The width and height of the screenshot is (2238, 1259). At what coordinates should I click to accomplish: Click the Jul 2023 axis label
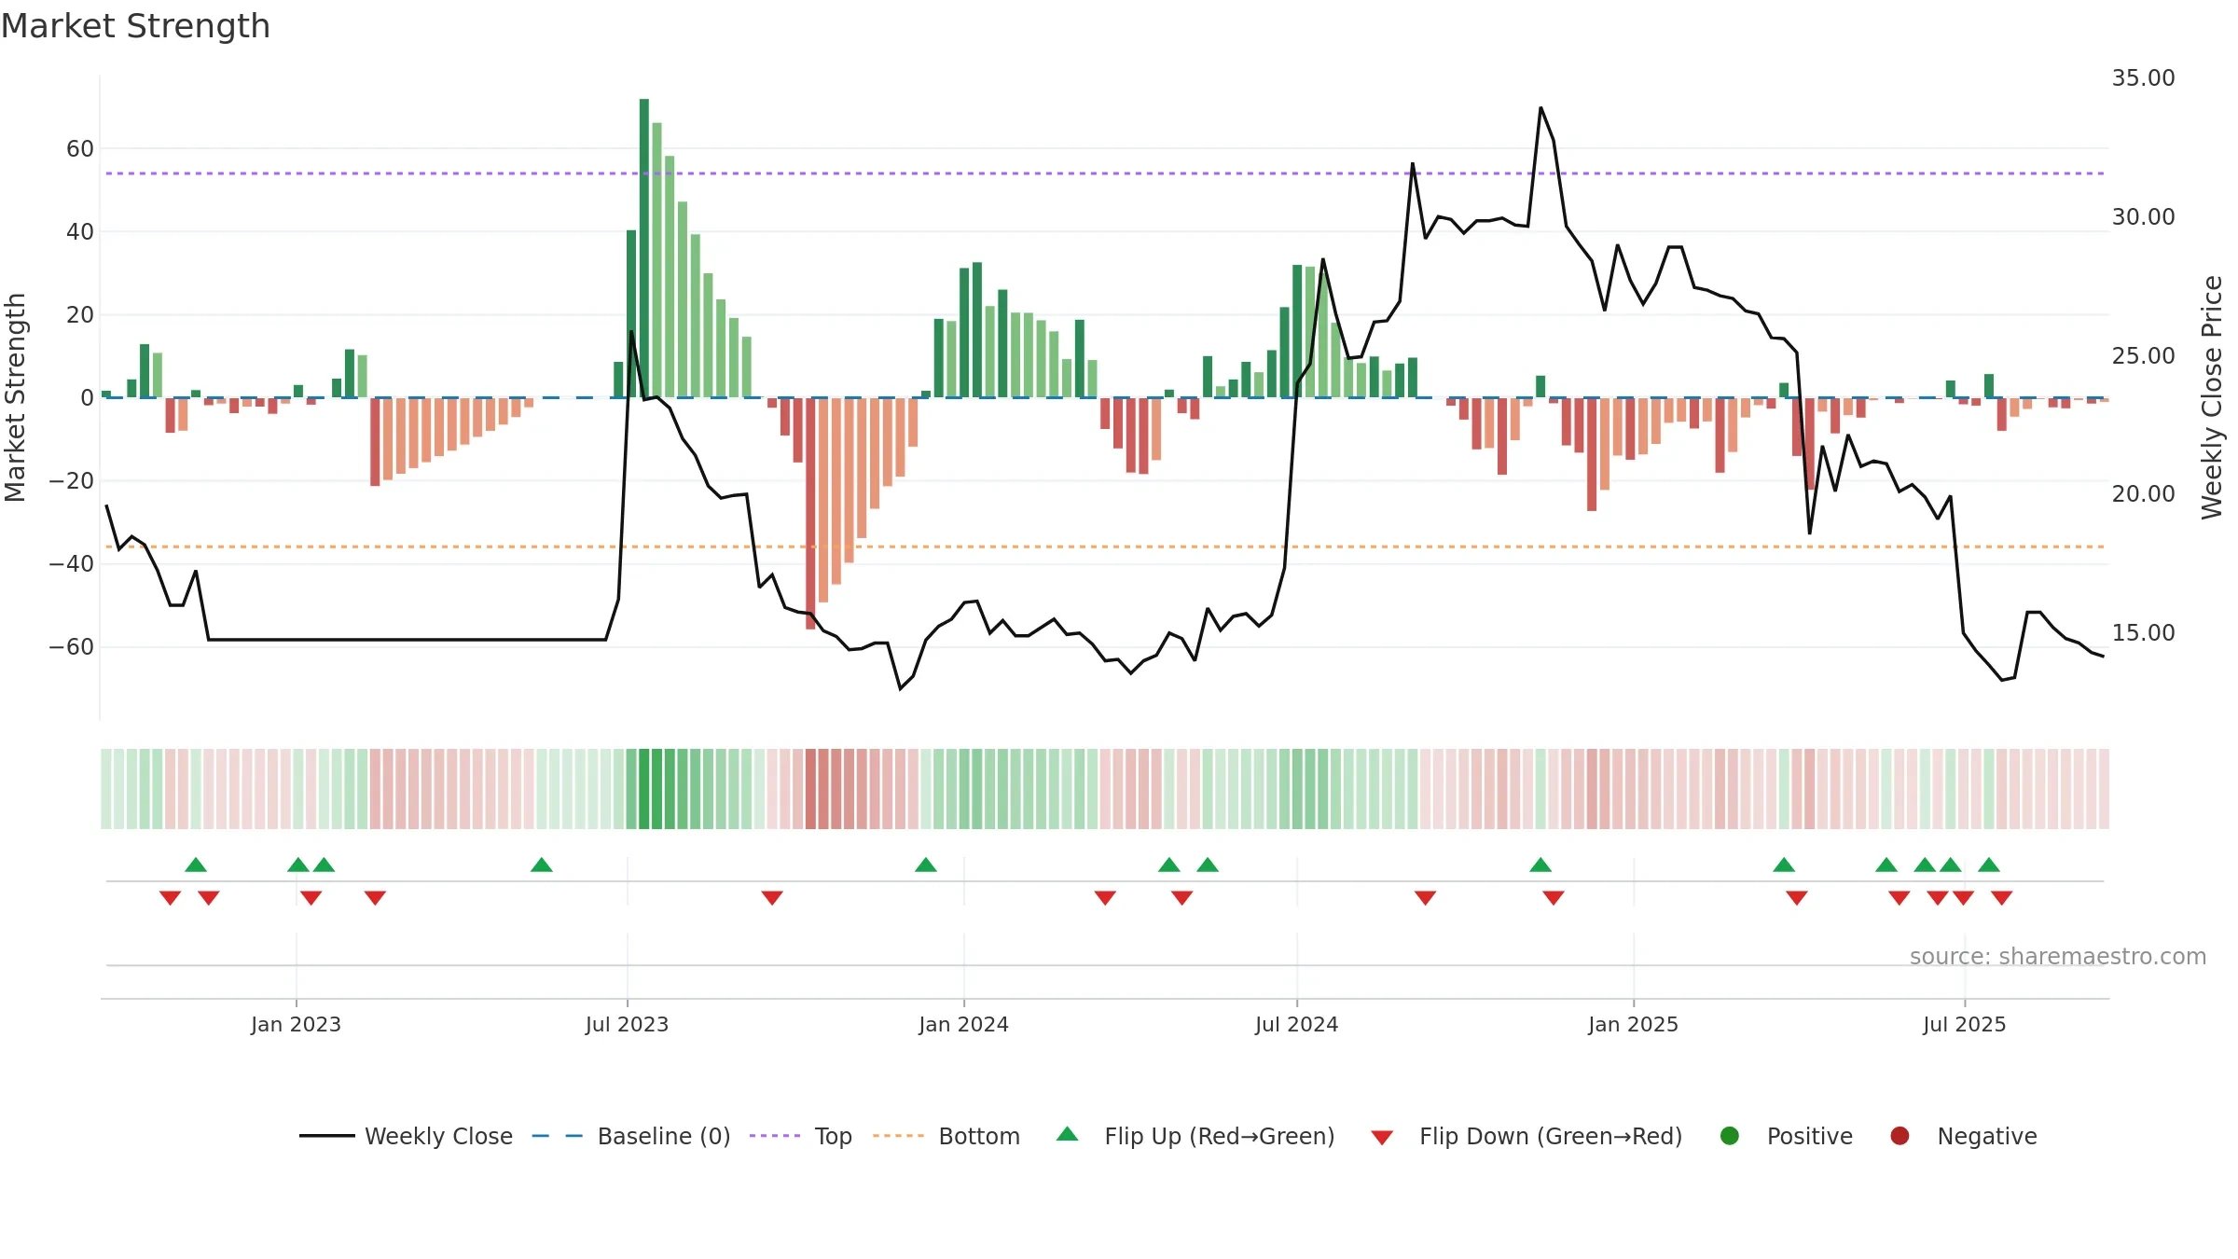(x=627, y=1024)
